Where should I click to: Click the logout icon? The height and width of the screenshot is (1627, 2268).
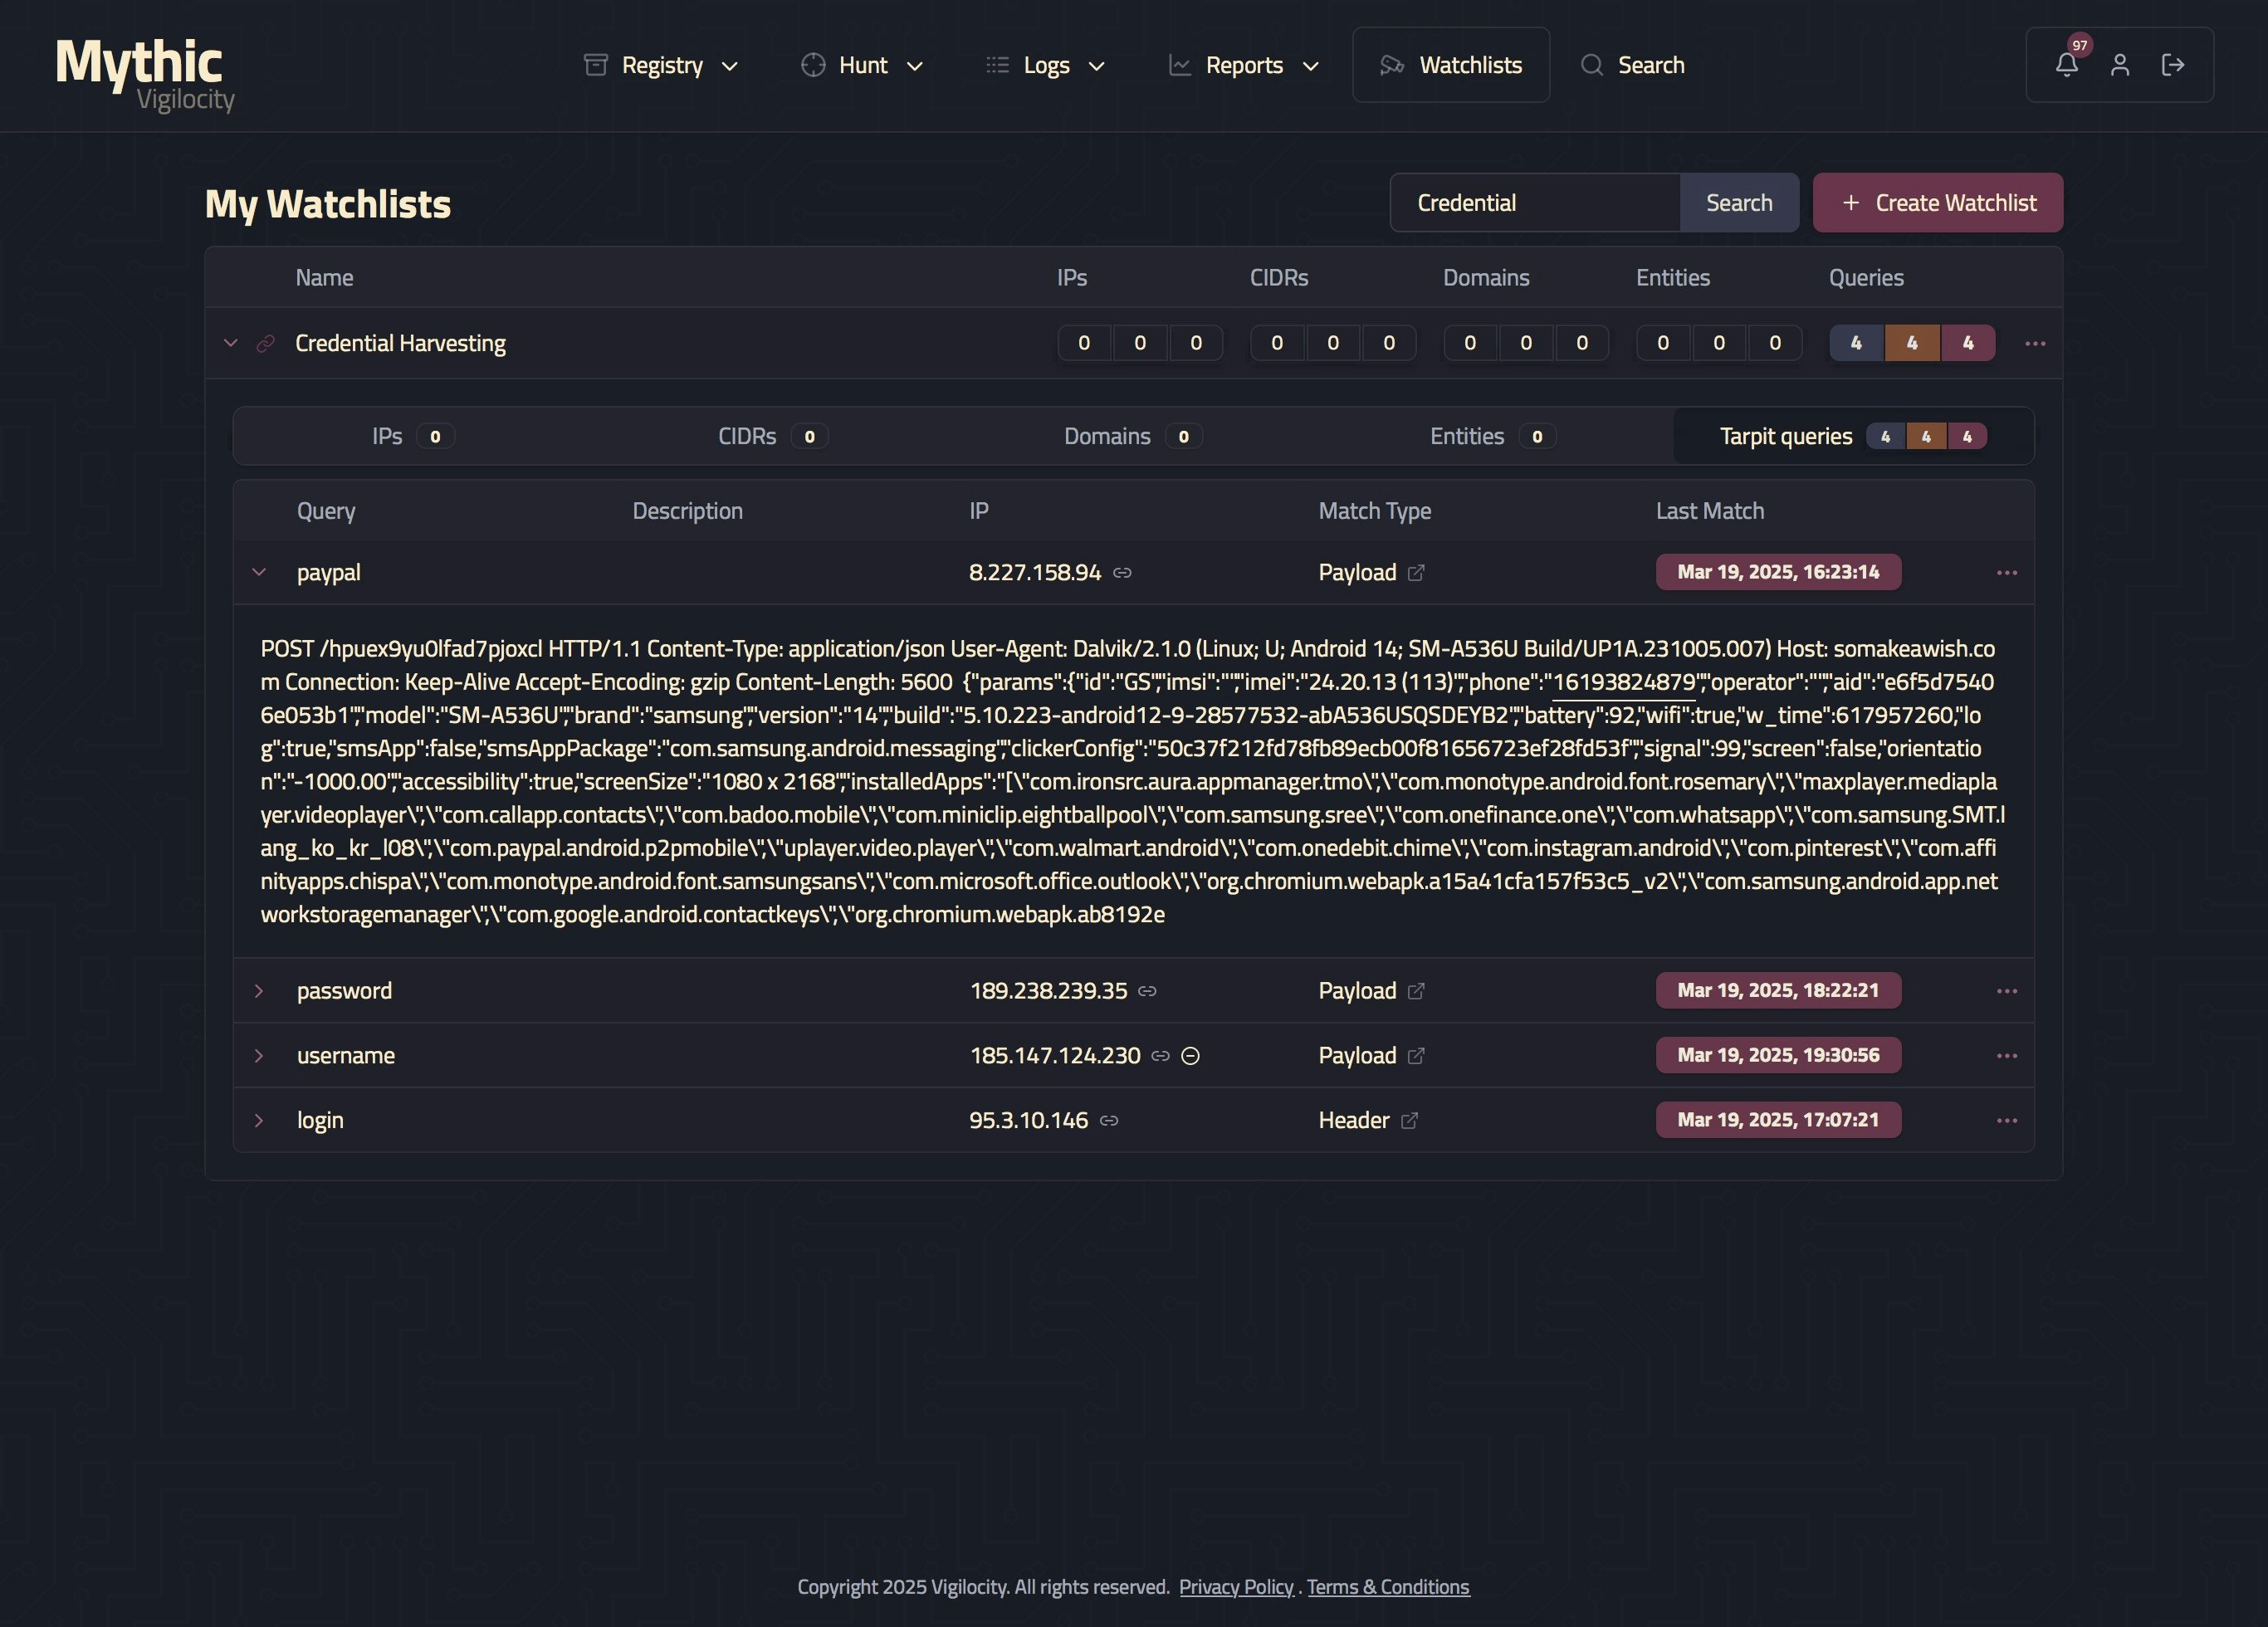tap(2172, 65)
